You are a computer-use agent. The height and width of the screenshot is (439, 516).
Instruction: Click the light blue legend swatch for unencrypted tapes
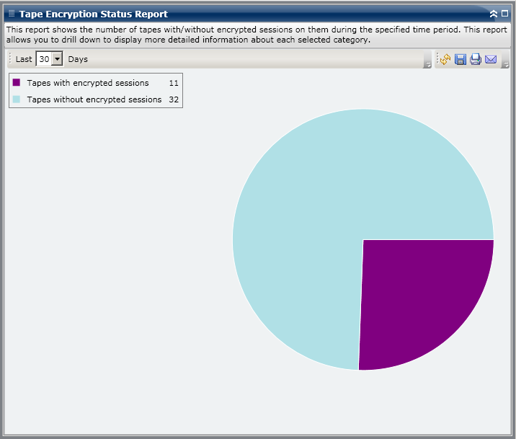coord(17,99)
